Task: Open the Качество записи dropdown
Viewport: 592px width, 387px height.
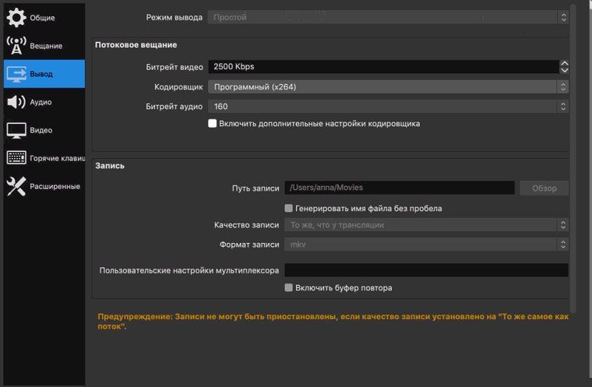Action: pos(426,225)
